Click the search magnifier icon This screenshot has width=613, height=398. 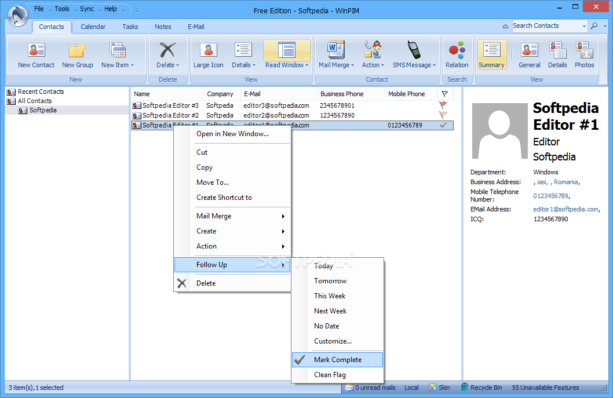(594, 26)
